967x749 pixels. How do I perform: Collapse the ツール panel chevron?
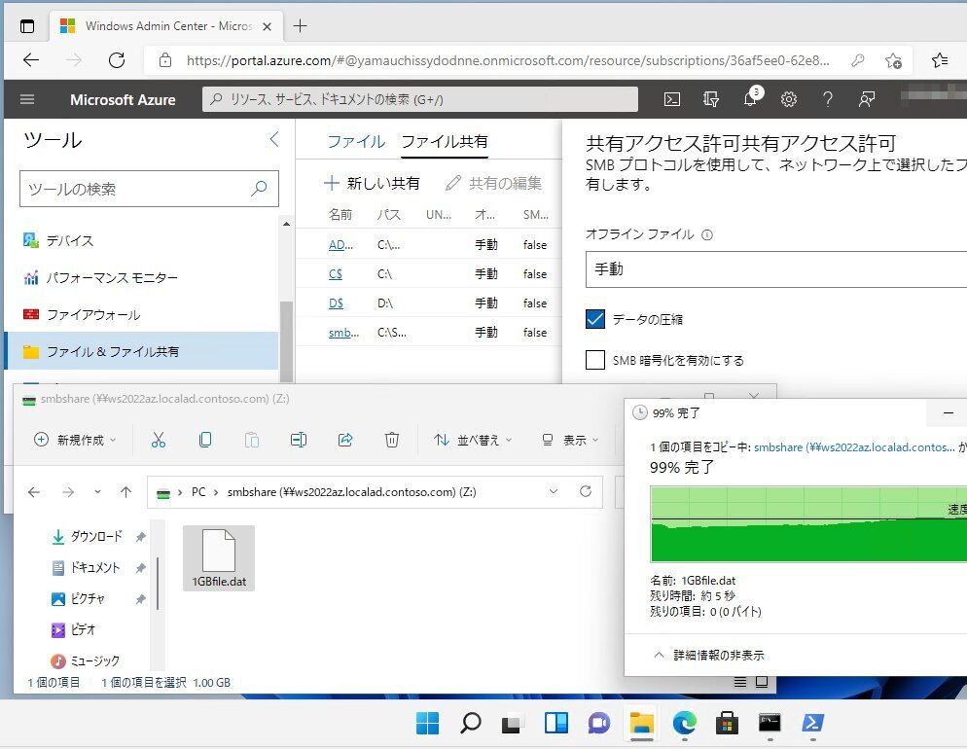tap(274, 139)
